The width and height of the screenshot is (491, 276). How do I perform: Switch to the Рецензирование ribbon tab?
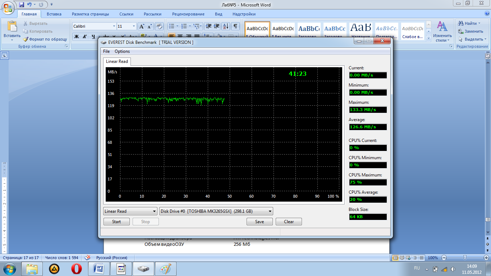(x=188, y=14)
